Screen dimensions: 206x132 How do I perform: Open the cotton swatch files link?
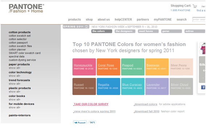pyautogui.click(x=20, y=46)
